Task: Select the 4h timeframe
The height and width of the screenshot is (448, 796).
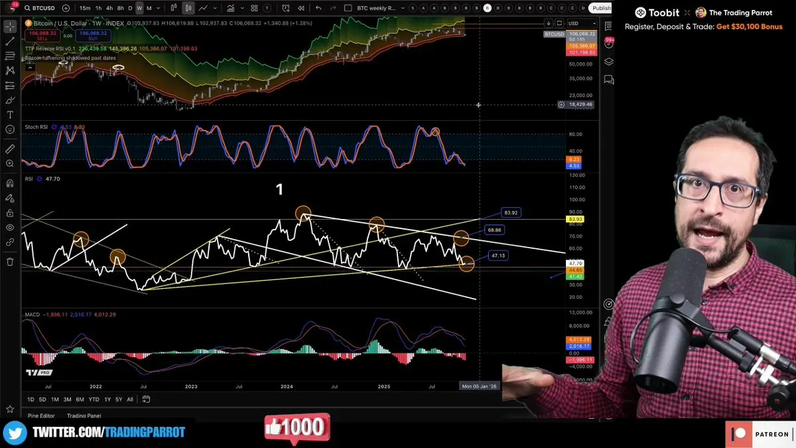Action: 109,8
